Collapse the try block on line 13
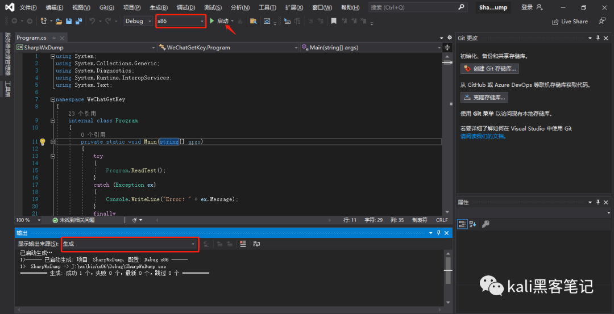This screenshot has height=314, width=614. click(53, 156)
